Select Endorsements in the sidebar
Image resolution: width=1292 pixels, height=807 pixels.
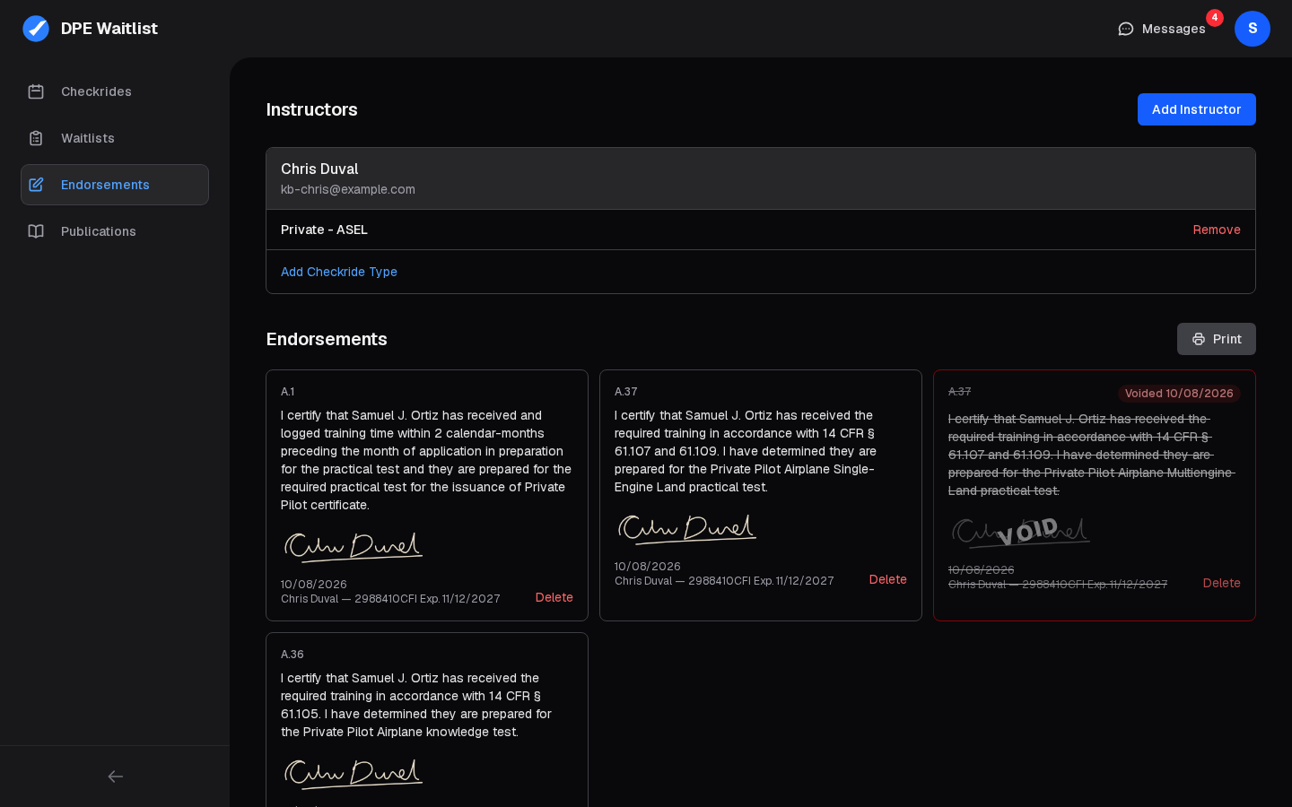tap(115, 185)
